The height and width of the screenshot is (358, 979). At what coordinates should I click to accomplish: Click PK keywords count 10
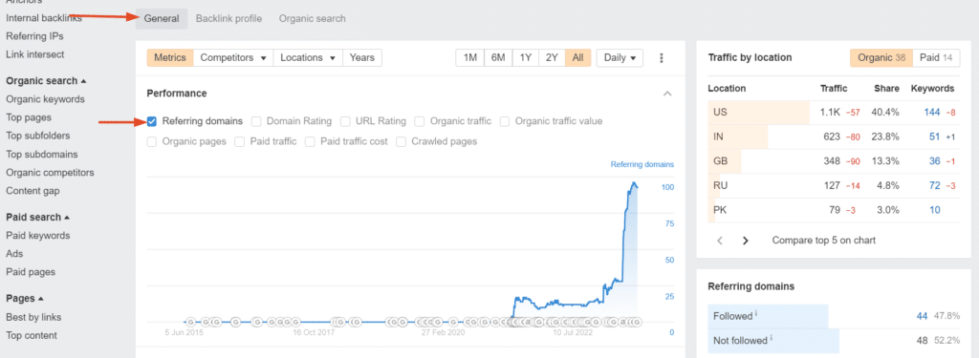[935, 210]
